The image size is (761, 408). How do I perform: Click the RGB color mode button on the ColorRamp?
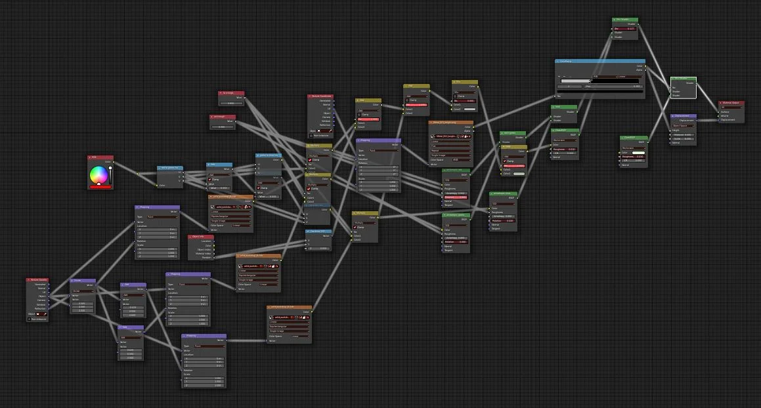click(596, 76)
